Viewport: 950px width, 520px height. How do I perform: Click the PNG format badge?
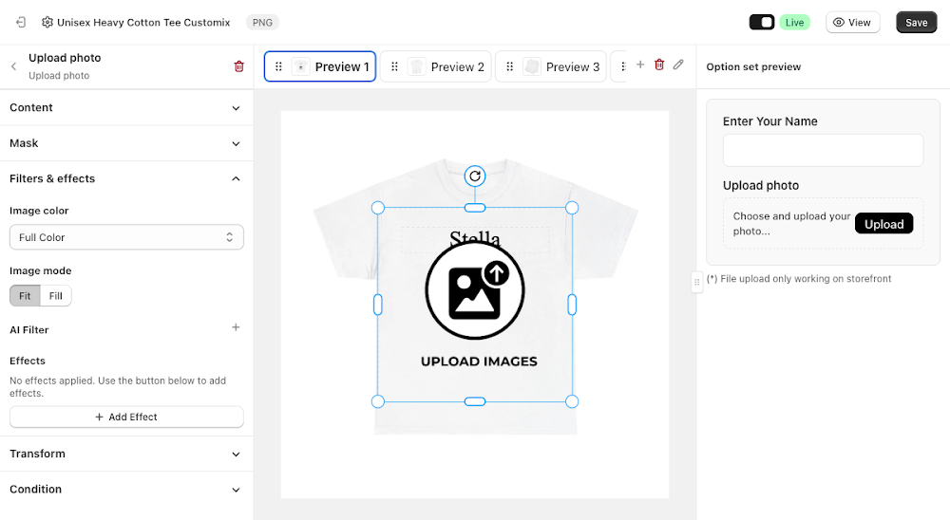click(262, 23)
